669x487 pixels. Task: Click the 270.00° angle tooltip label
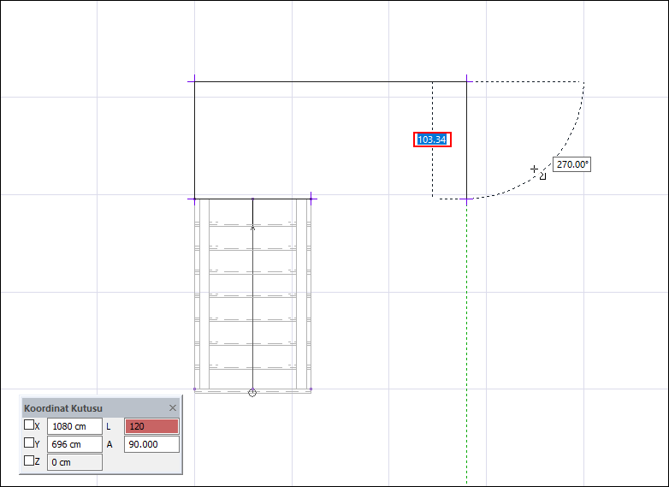click(x=572, y=164)
